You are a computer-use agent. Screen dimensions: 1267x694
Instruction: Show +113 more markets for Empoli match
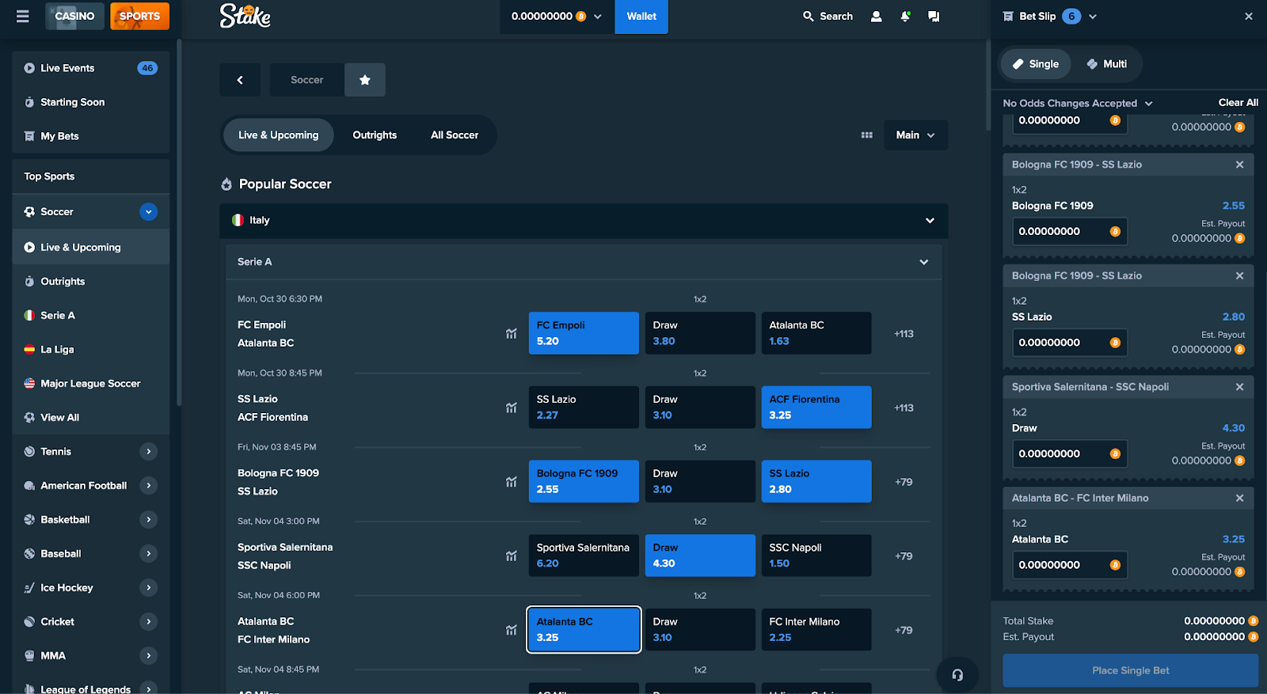point(904,334)
